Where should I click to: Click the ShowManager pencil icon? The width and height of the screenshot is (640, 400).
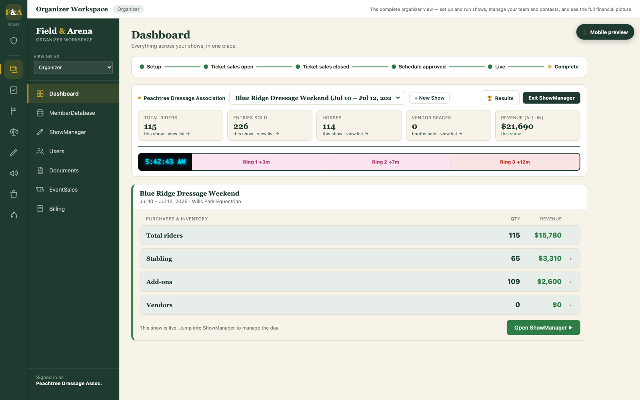40,132
